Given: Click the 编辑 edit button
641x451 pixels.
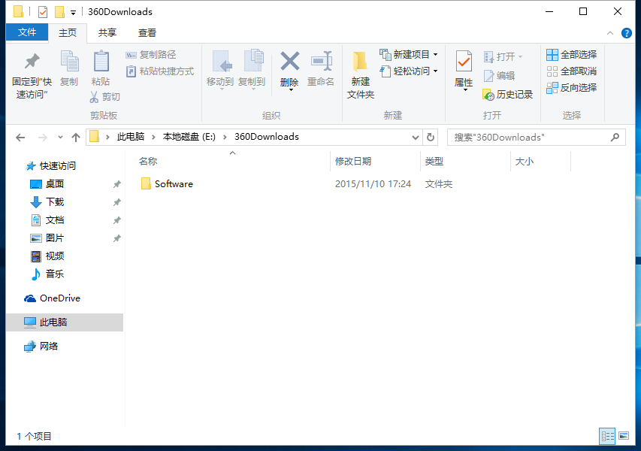Looking at the screenshot, I should coord(499,76).
